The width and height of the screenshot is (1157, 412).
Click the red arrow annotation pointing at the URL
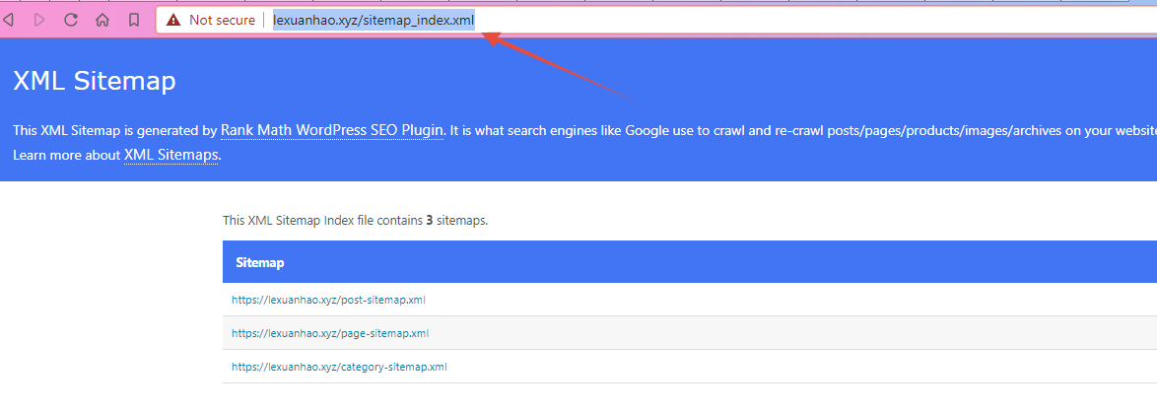(x=561, y=65)
